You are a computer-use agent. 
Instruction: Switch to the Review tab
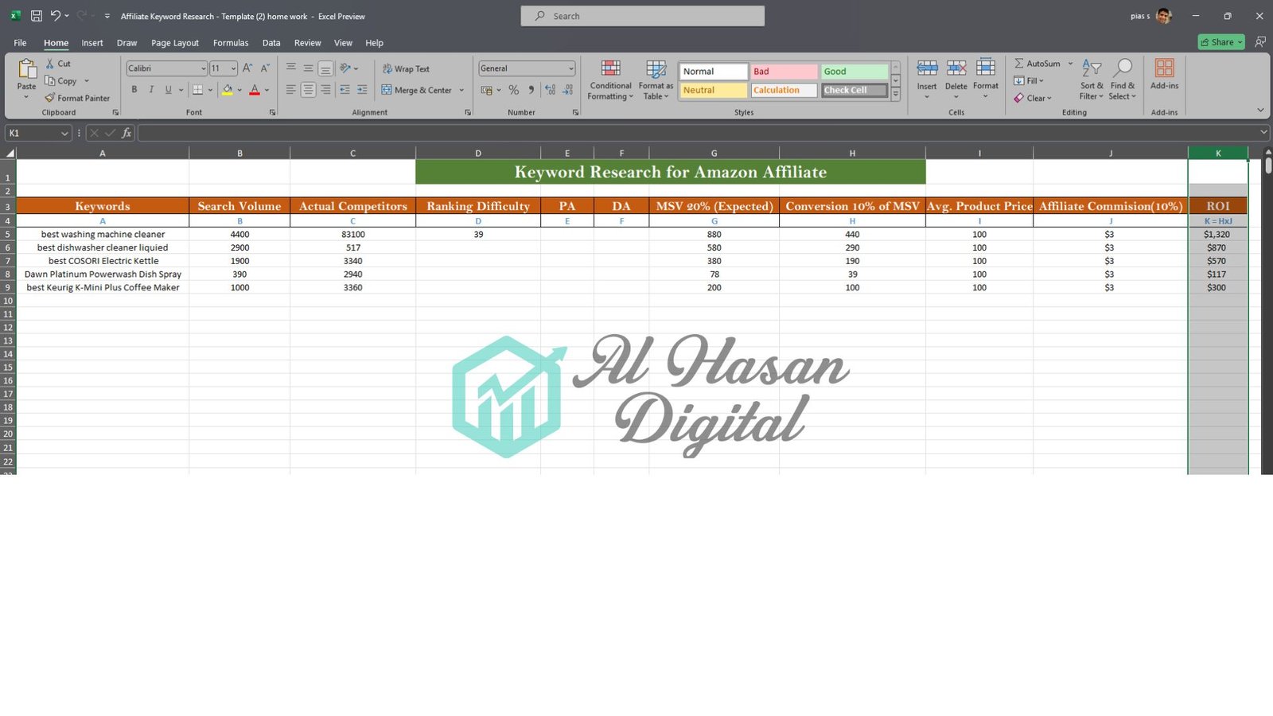tap(307, 43)
